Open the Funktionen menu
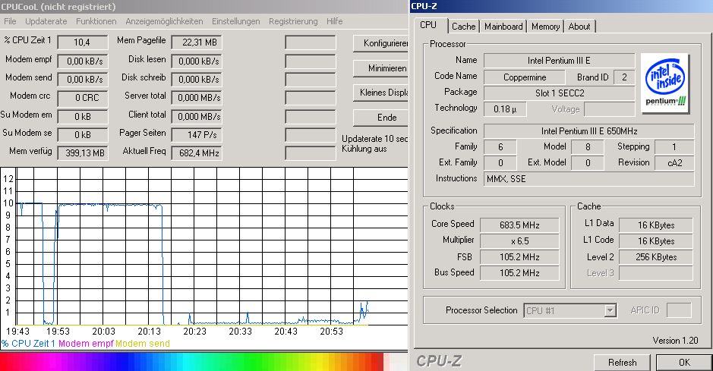 pyautogui.click(x=96, y=21)
